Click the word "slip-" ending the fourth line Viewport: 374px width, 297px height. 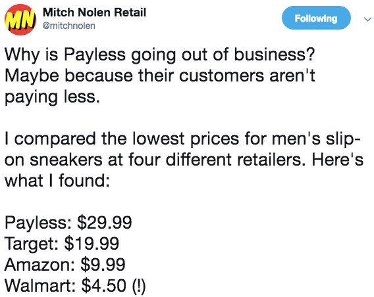(x=344, y=139)
